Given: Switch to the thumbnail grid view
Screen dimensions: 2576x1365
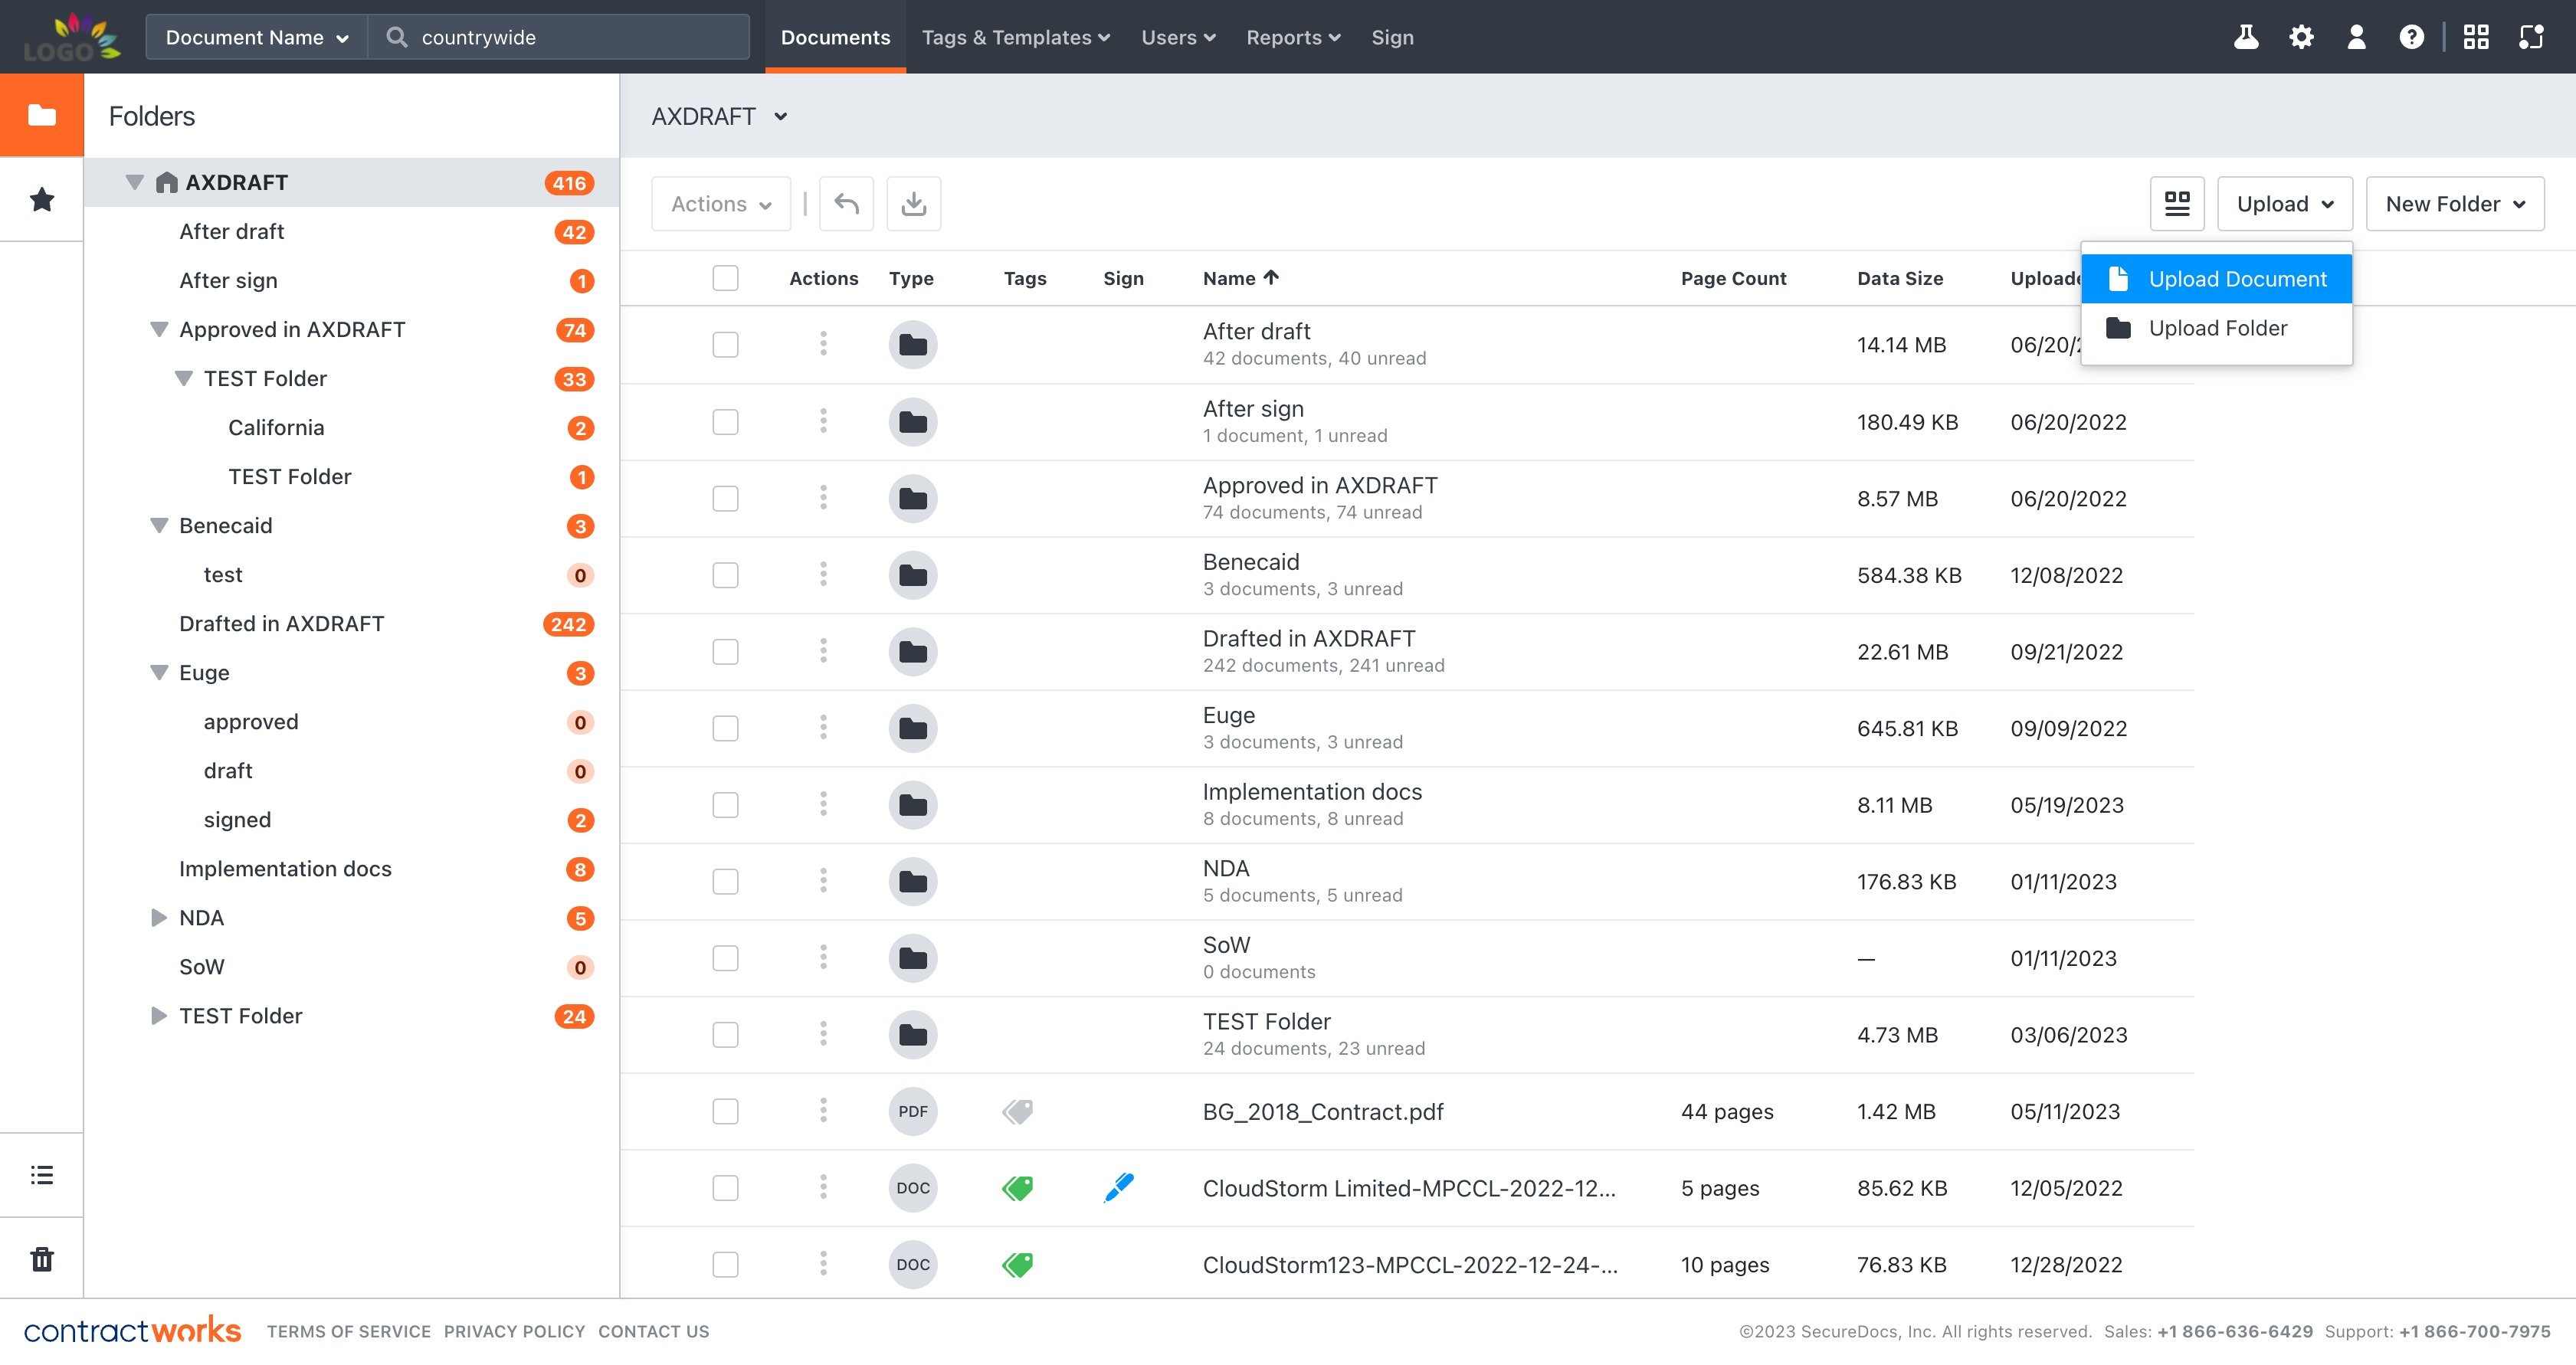Looking at the screenshot, I should 2177,204.
